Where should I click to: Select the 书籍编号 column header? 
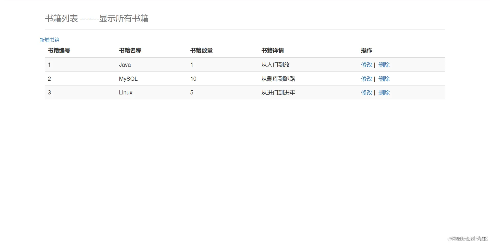[59, 51]
